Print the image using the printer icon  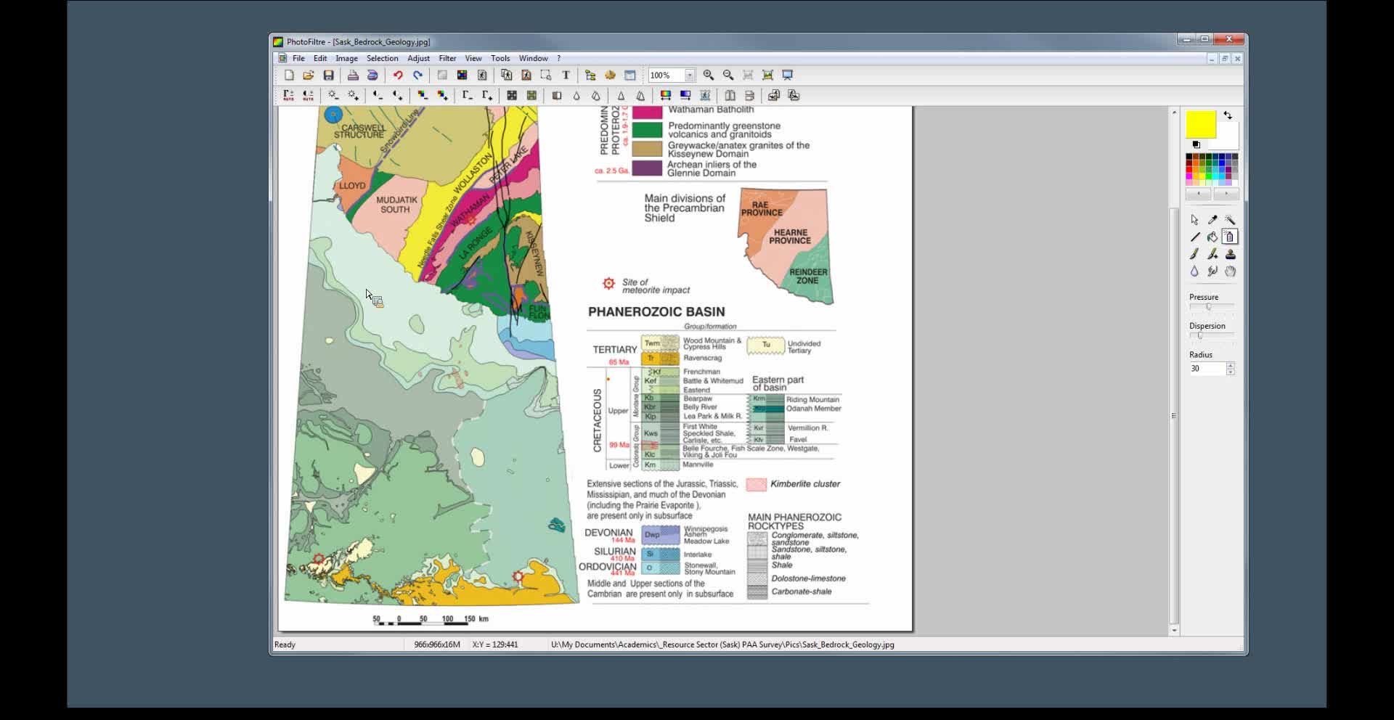[x=353, y=75]
